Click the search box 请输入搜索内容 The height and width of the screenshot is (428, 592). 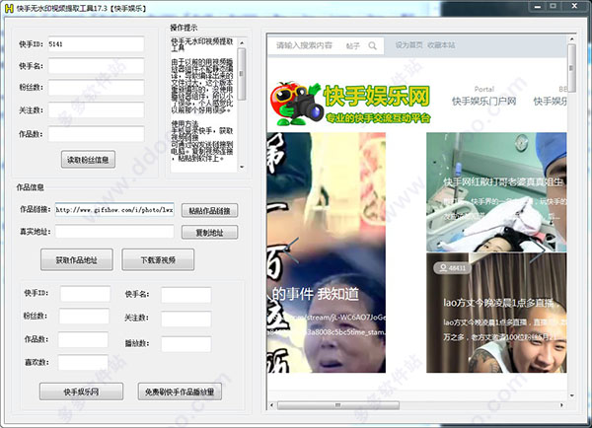pos(304,45)
